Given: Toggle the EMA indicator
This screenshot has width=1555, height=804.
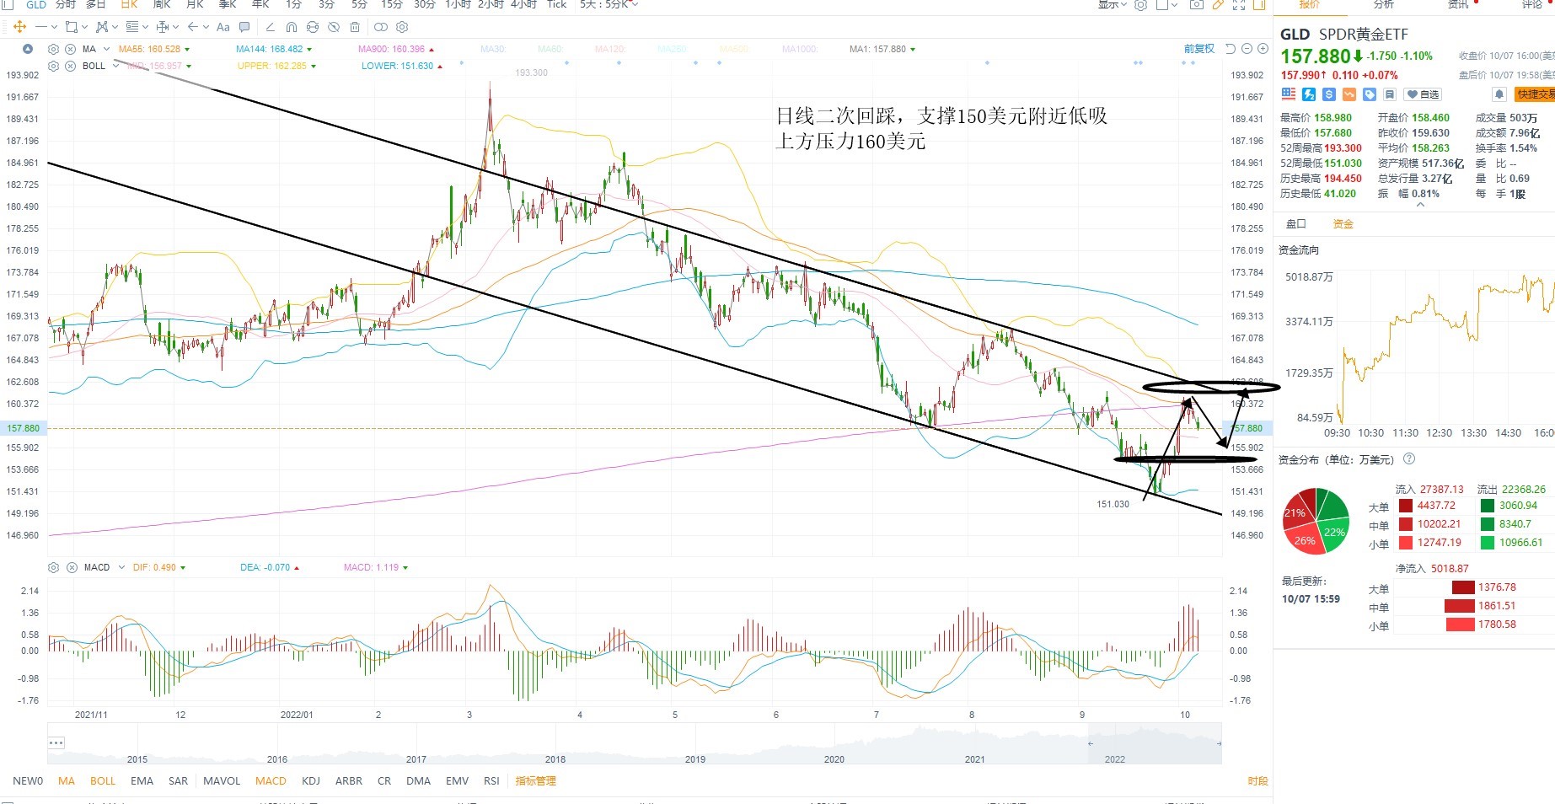Looking at the screenshot, I should pyautogui.click(x=142, y=781).
